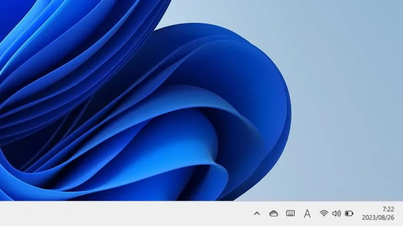Switch IME input mode 'A' indicator

click(x=307, y=213)
